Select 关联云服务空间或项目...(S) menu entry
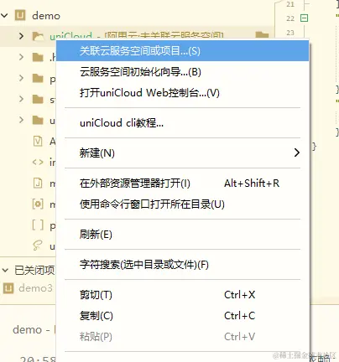Viewport: 339px width, 362px height. [x=183, y=51]
